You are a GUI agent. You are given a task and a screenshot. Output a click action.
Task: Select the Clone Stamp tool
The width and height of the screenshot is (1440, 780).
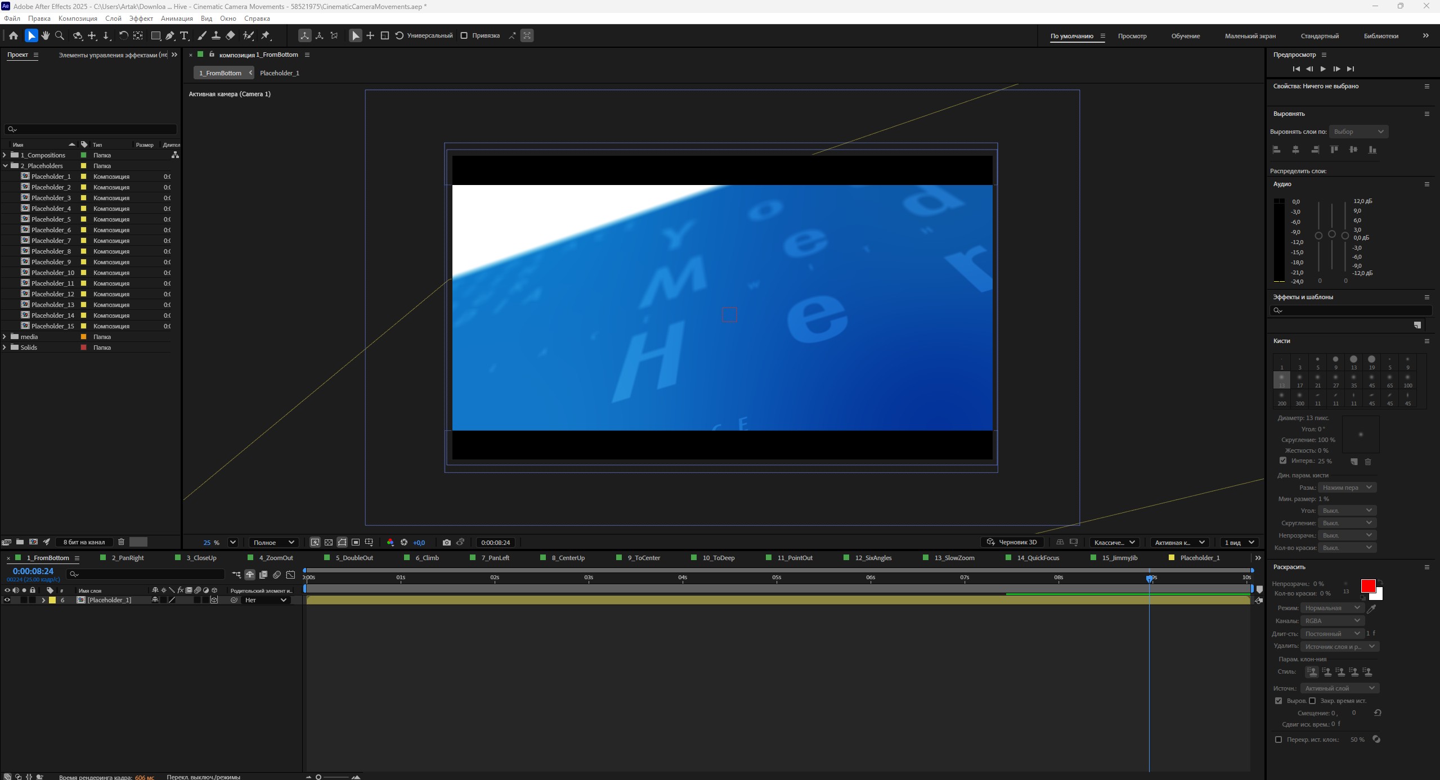point(216,35)
